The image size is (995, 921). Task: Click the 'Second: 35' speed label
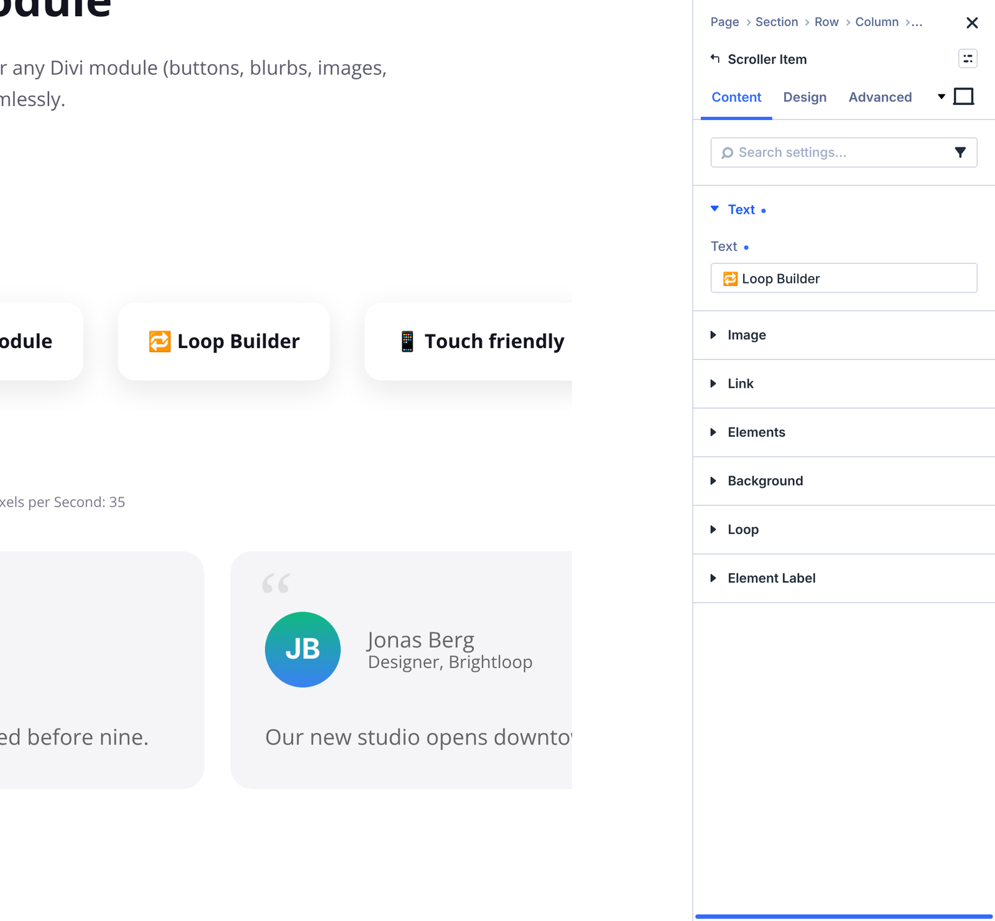coord(90,502)
